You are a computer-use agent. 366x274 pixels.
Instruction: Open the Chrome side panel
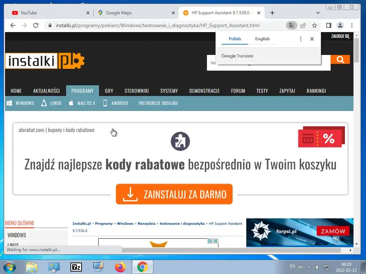329,25
